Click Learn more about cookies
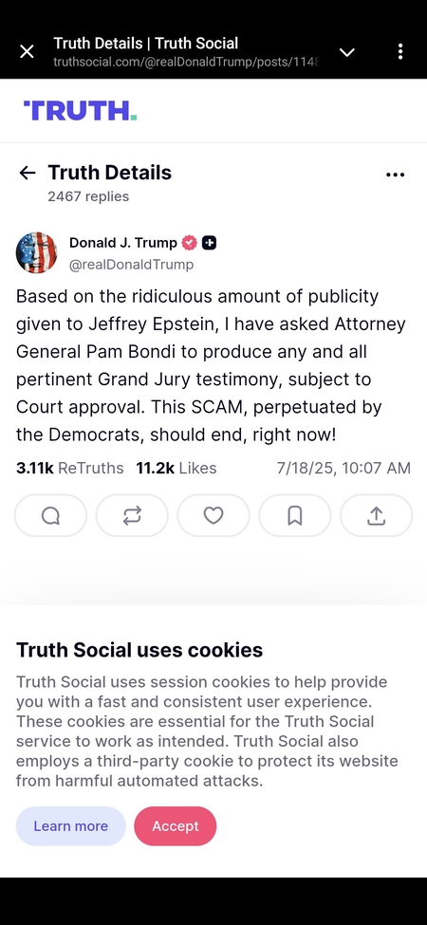 tap(71, 826)
